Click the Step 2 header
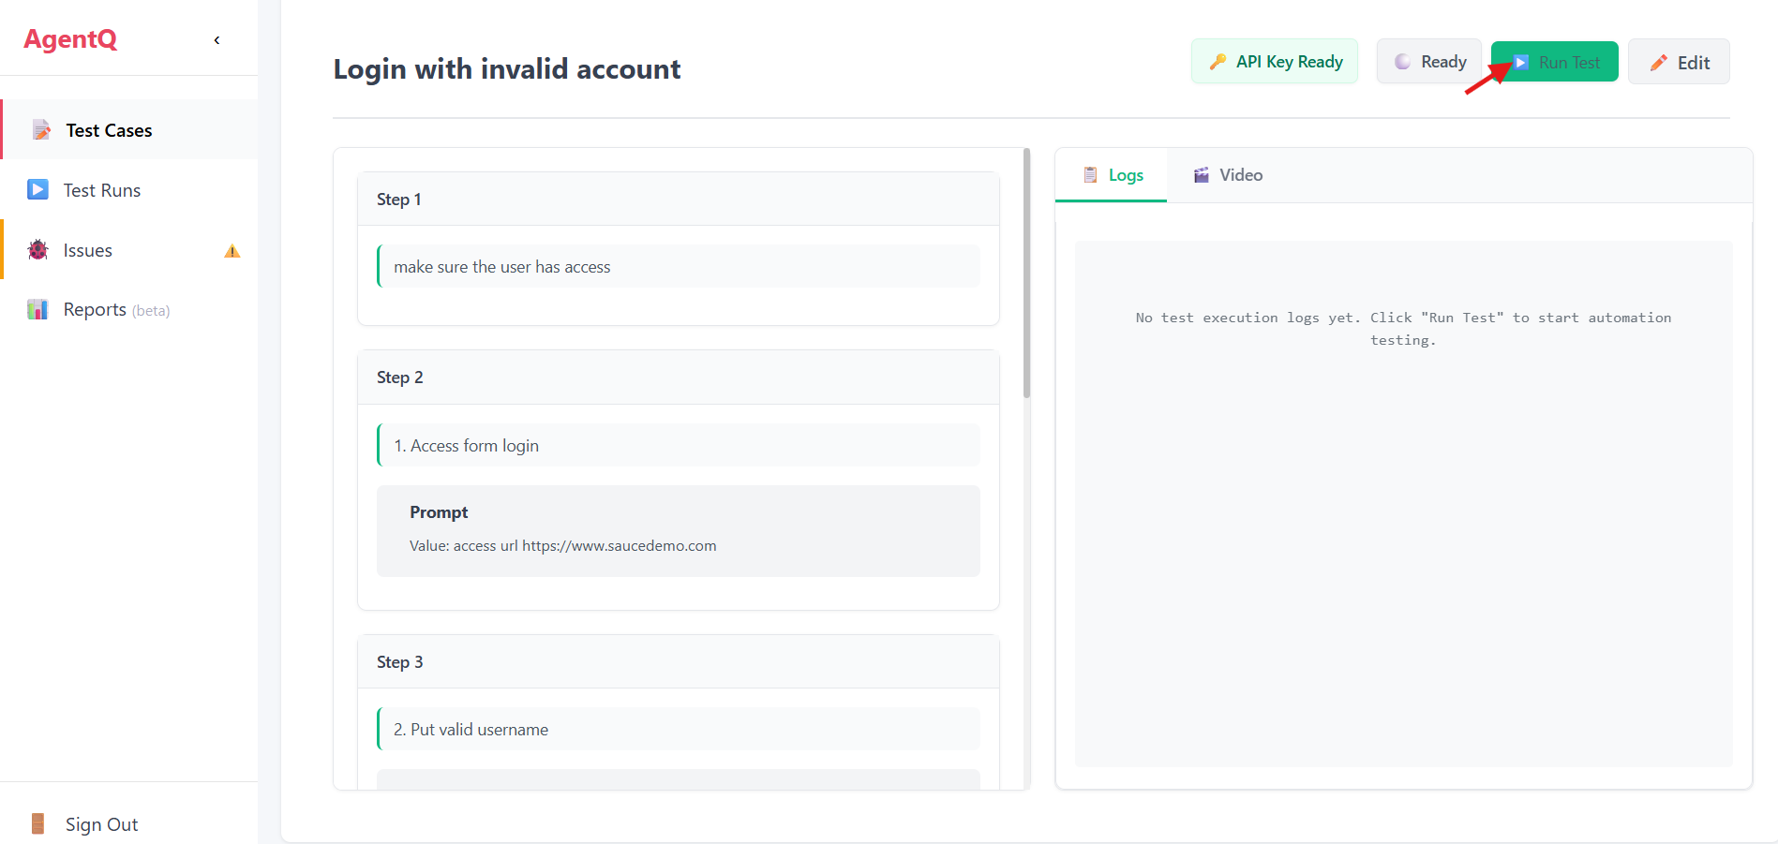The height and width of the screenshot is (844, 1778). pos(678,378)
